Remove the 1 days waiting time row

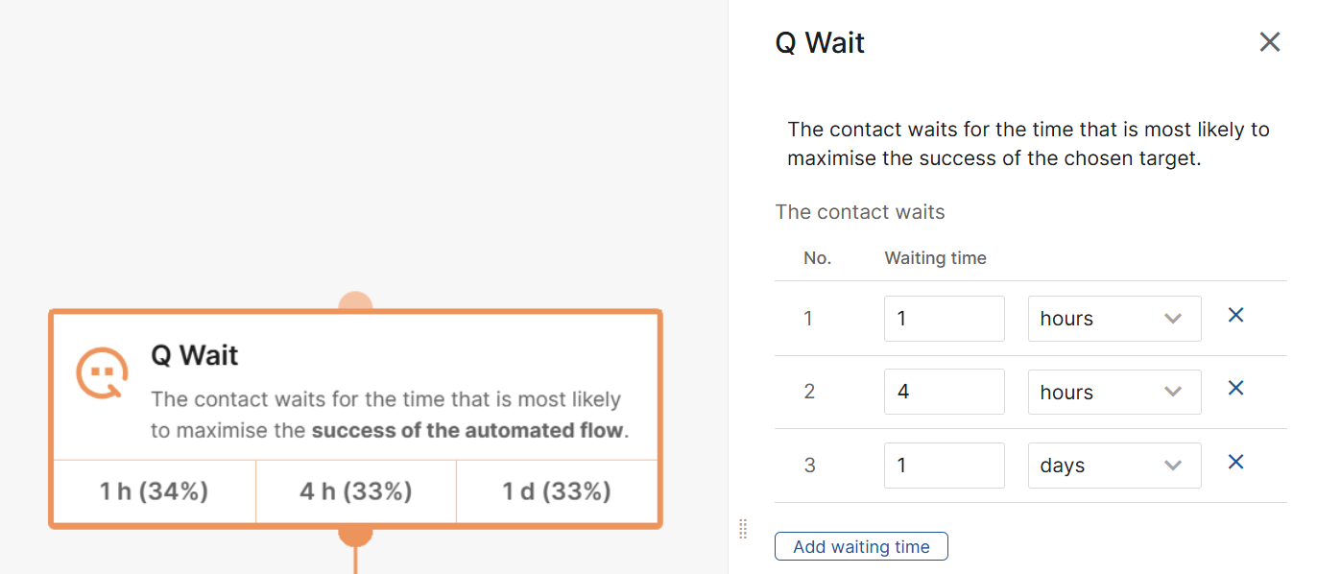pyautogui.click(x=1236, y=462)
